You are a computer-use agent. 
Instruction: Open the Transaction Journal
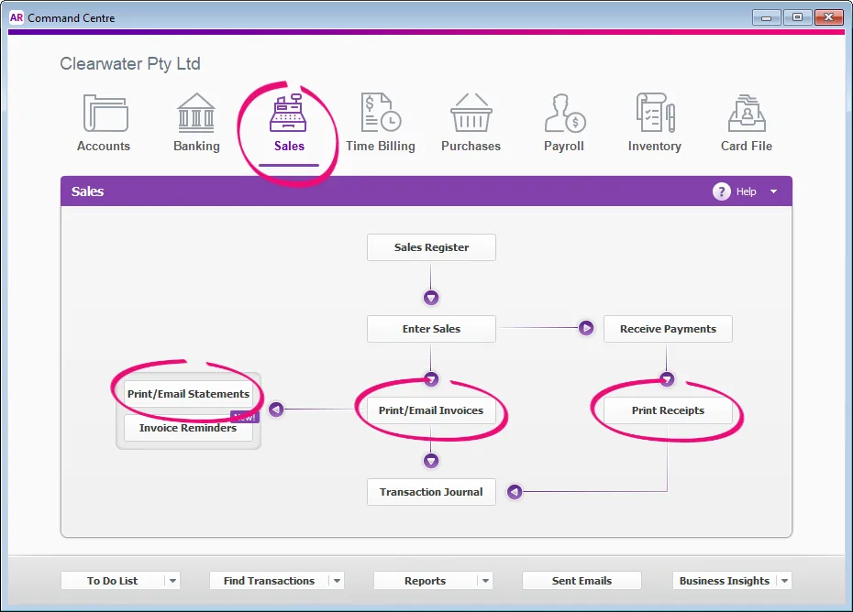point(431,492)
